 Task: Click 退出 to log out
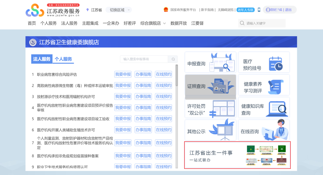288,10
